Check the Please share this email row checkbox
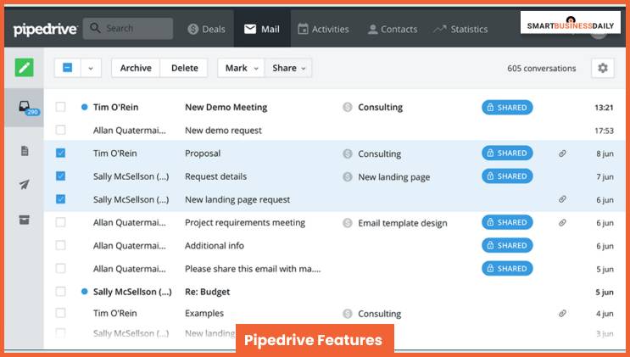Image resolution: width=630 pixels, height=357 pixels. [60, 269]
